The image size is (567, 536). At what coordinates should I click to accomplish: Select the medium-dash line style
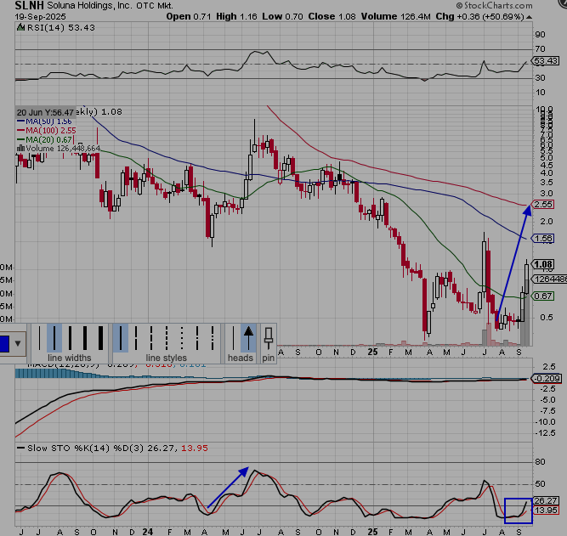click(151, 338)
